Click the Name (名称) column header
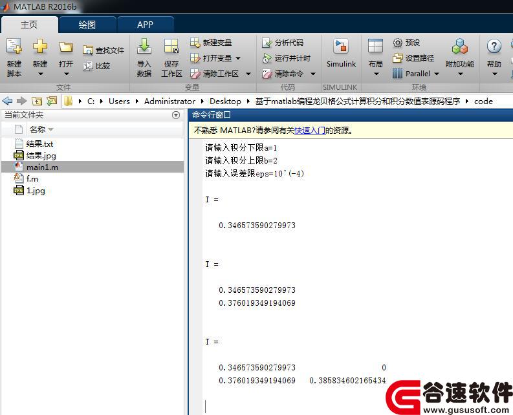Screen dimensions: 513x415 click(x=38, y=130)
